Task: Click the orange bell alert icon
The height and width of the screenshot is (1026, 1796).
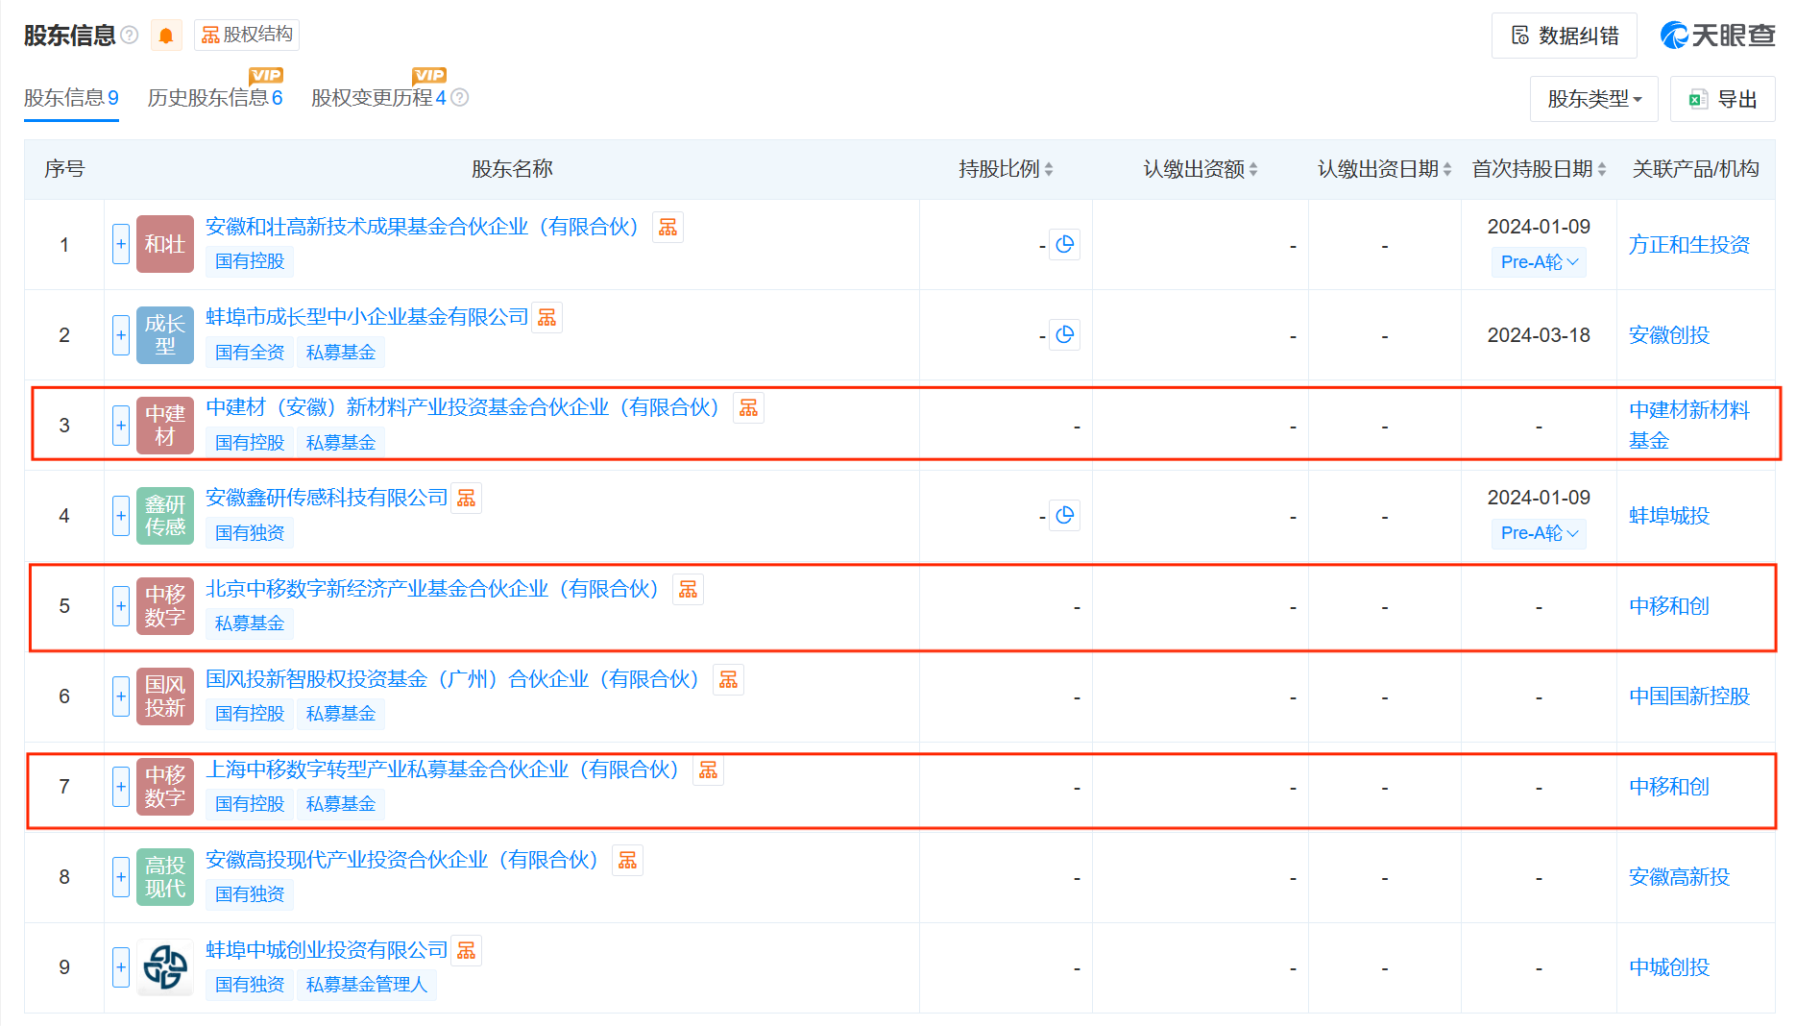Action: click(166, 36)
